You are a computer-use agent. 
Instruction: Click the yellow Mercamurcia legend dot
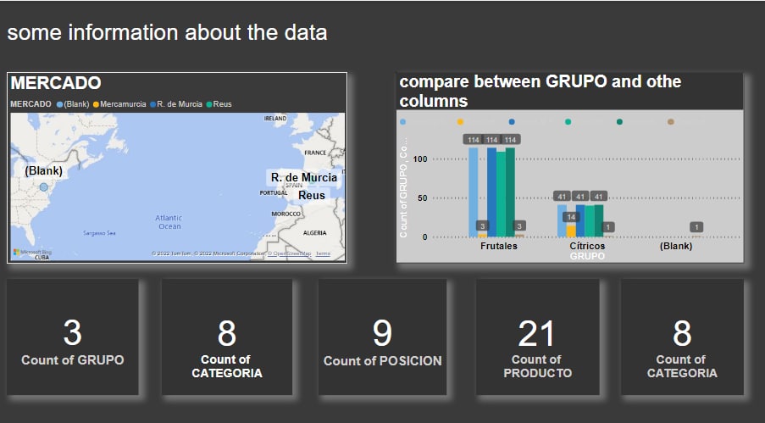96,104
